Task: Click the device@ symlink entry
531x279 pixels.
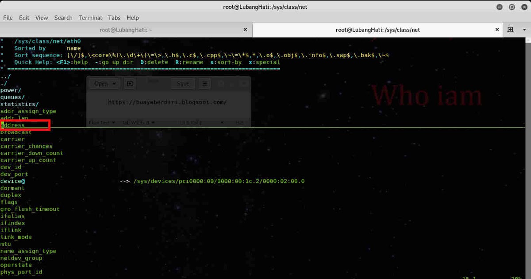Action: click(12, 181)
